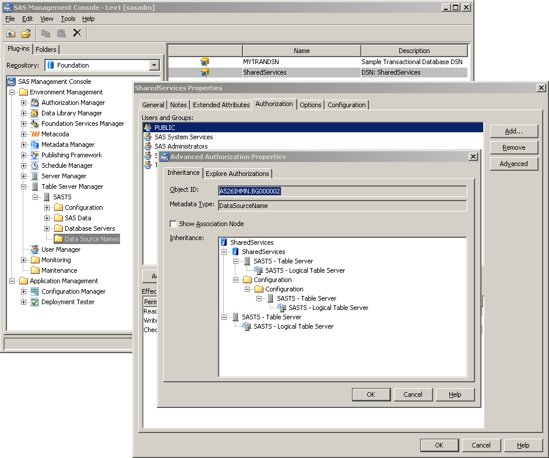Viewport: 549px width, 458px height.
Task: Select the Data Library Manager icon
Action: pos(34,113)
